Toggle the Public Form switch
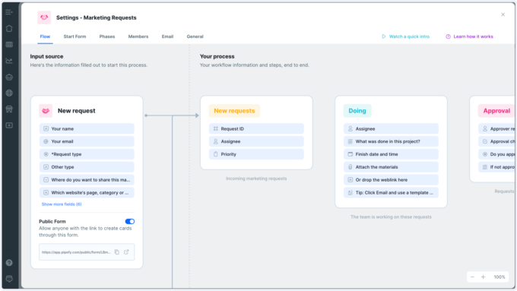The image size is (517, 291). click(129, 221)
